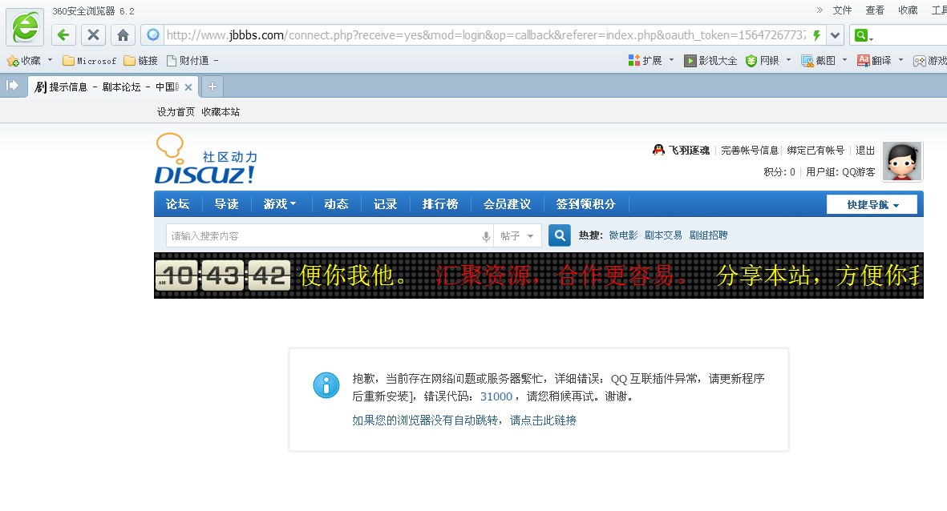Click the 如果您的浏览器没有自动跳转 redirect link

(x=464, y=420)
